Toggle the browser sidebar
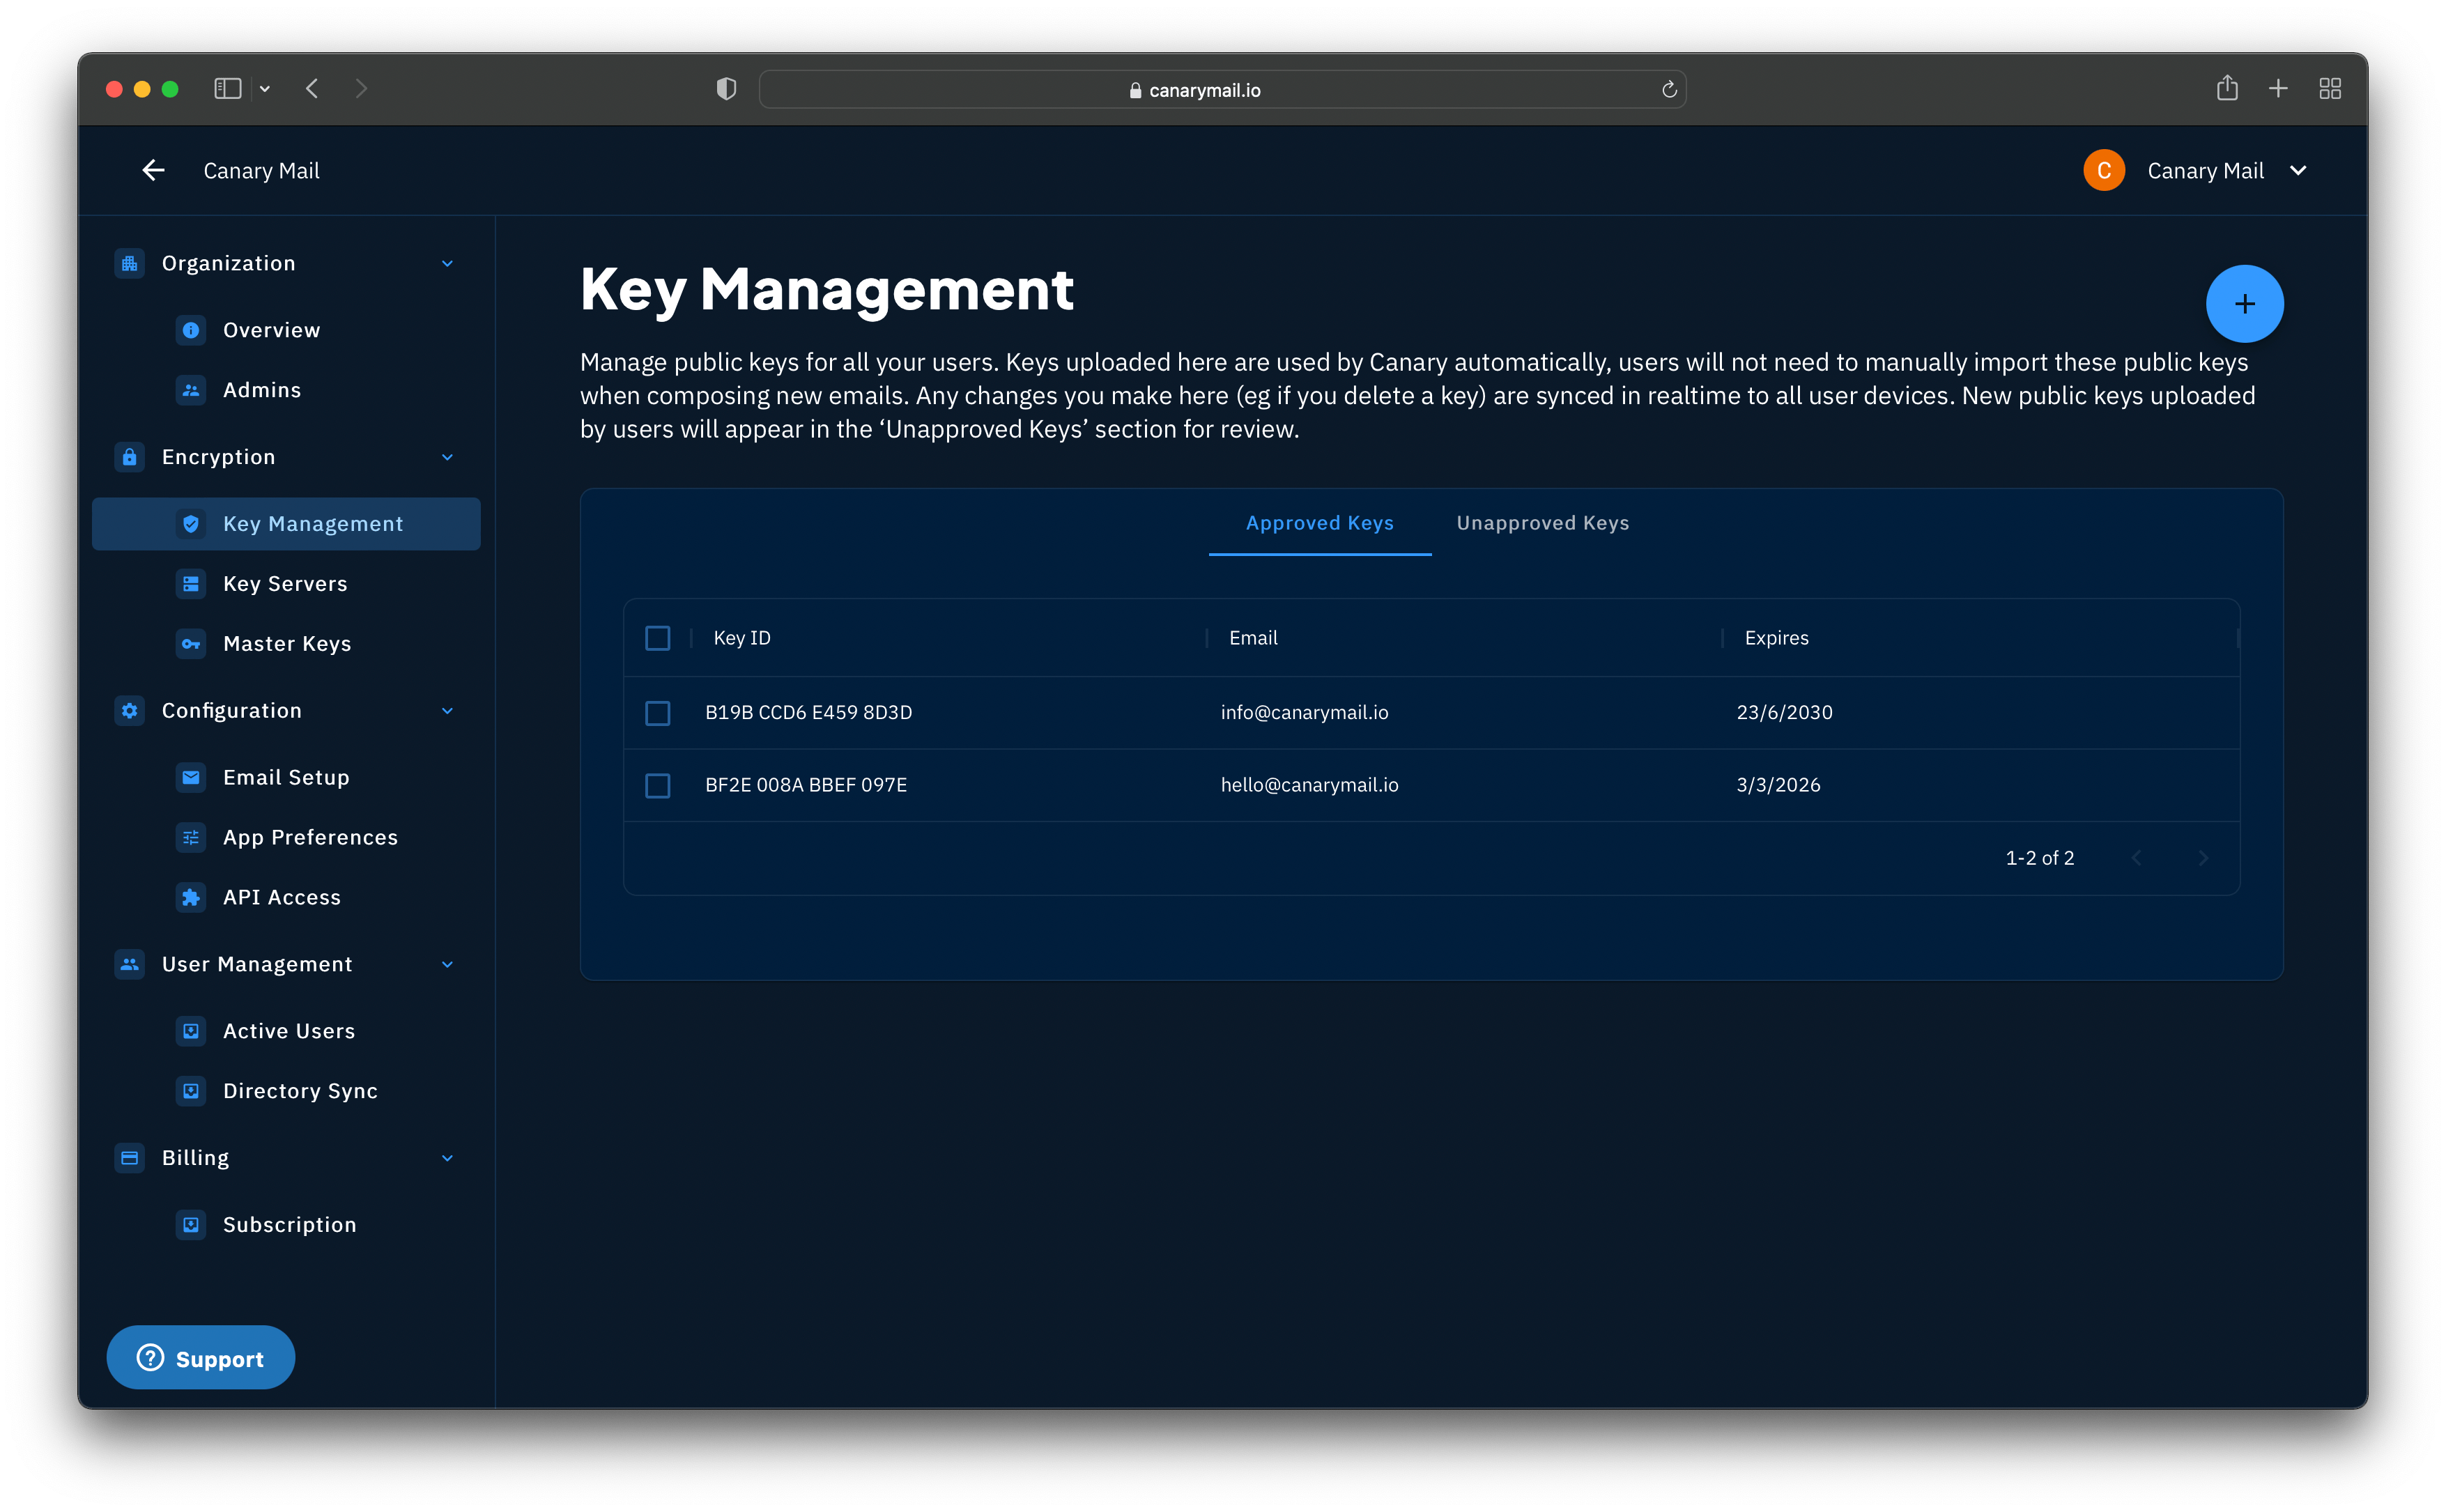 point(228,89)
